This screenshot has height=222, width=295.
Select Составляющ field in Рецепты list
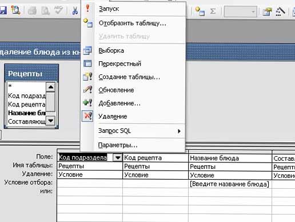(x=26, y=121)
